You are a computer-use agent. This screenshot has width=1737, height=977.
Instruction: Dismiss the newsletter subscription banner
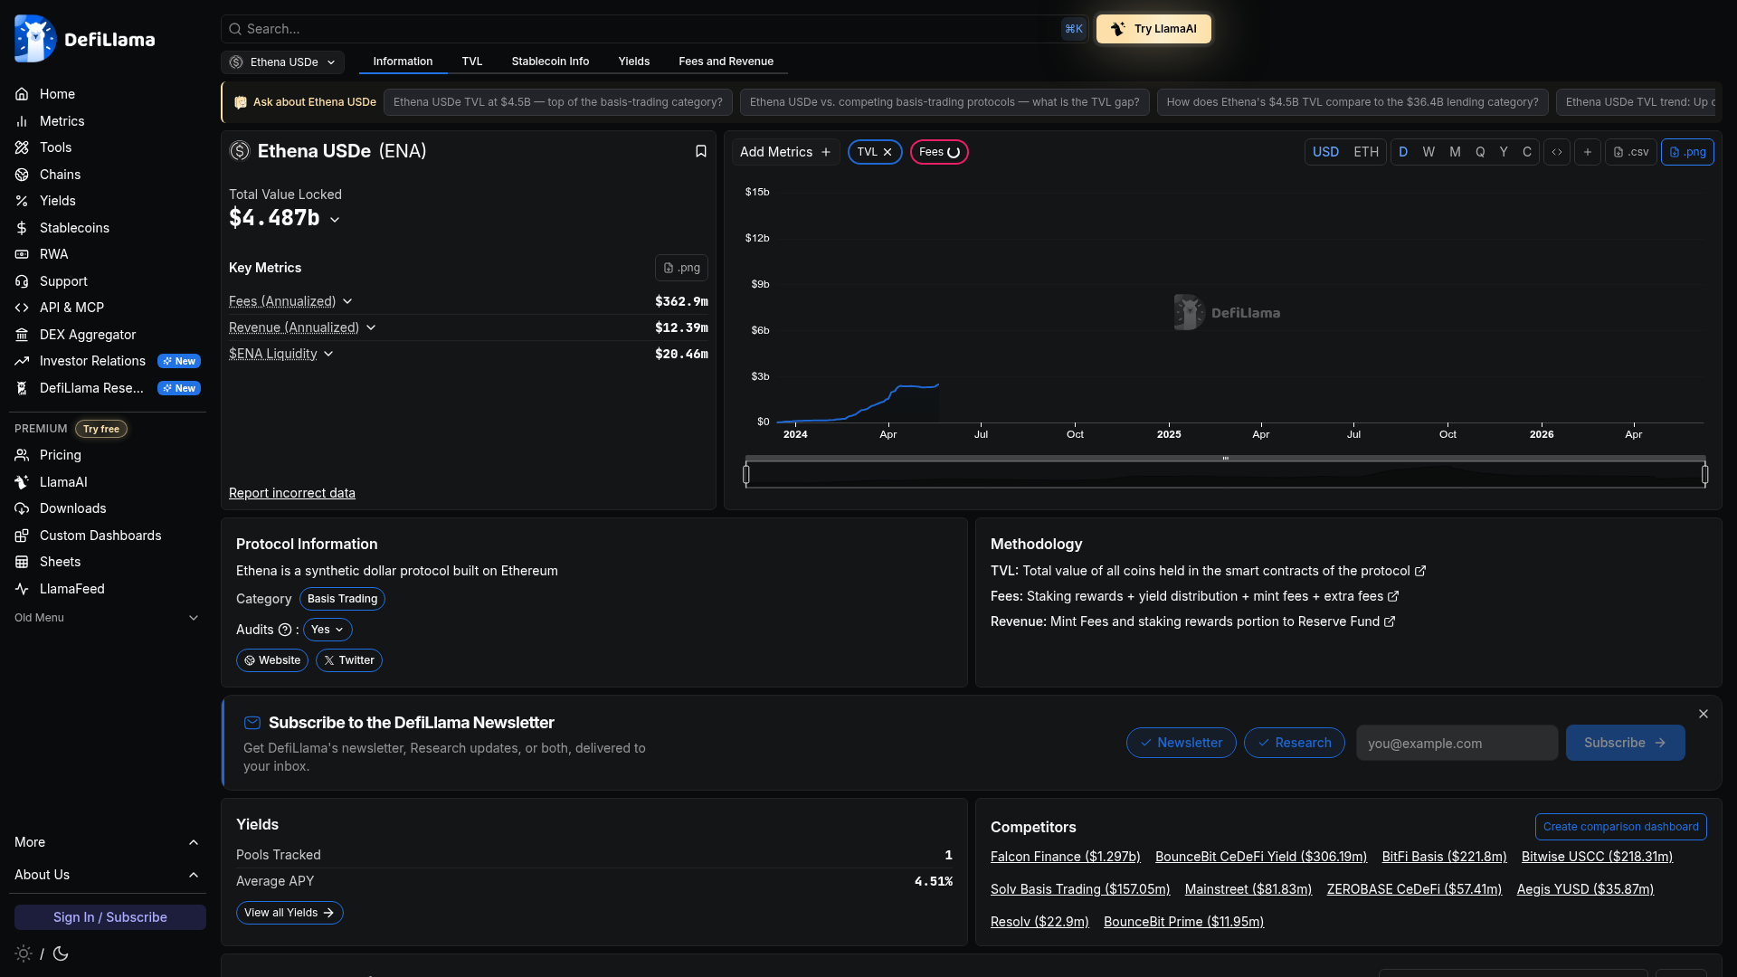pyautogui.click(x=1704, y=714)
